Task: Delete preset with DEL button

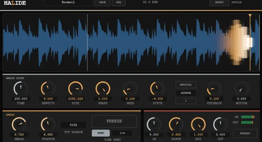Action: (119, 2)
